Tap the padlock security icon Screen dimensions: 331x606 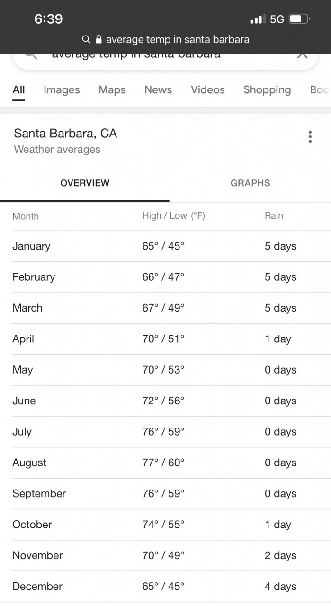tap(98, 39)
